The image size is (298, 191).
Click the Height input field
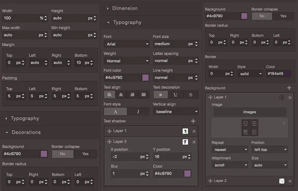point(74,18)
